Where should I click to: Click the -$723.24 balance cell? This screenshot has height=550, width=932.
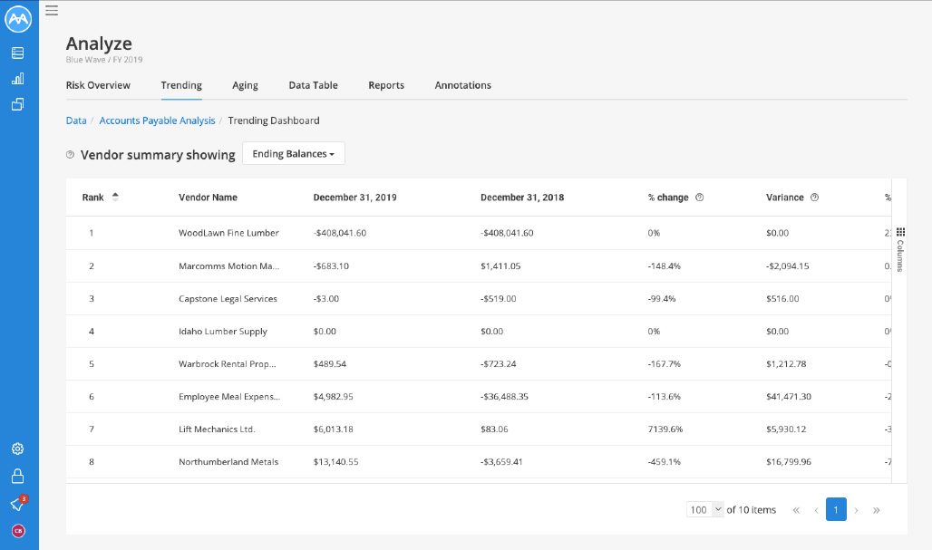click(498, 364)
